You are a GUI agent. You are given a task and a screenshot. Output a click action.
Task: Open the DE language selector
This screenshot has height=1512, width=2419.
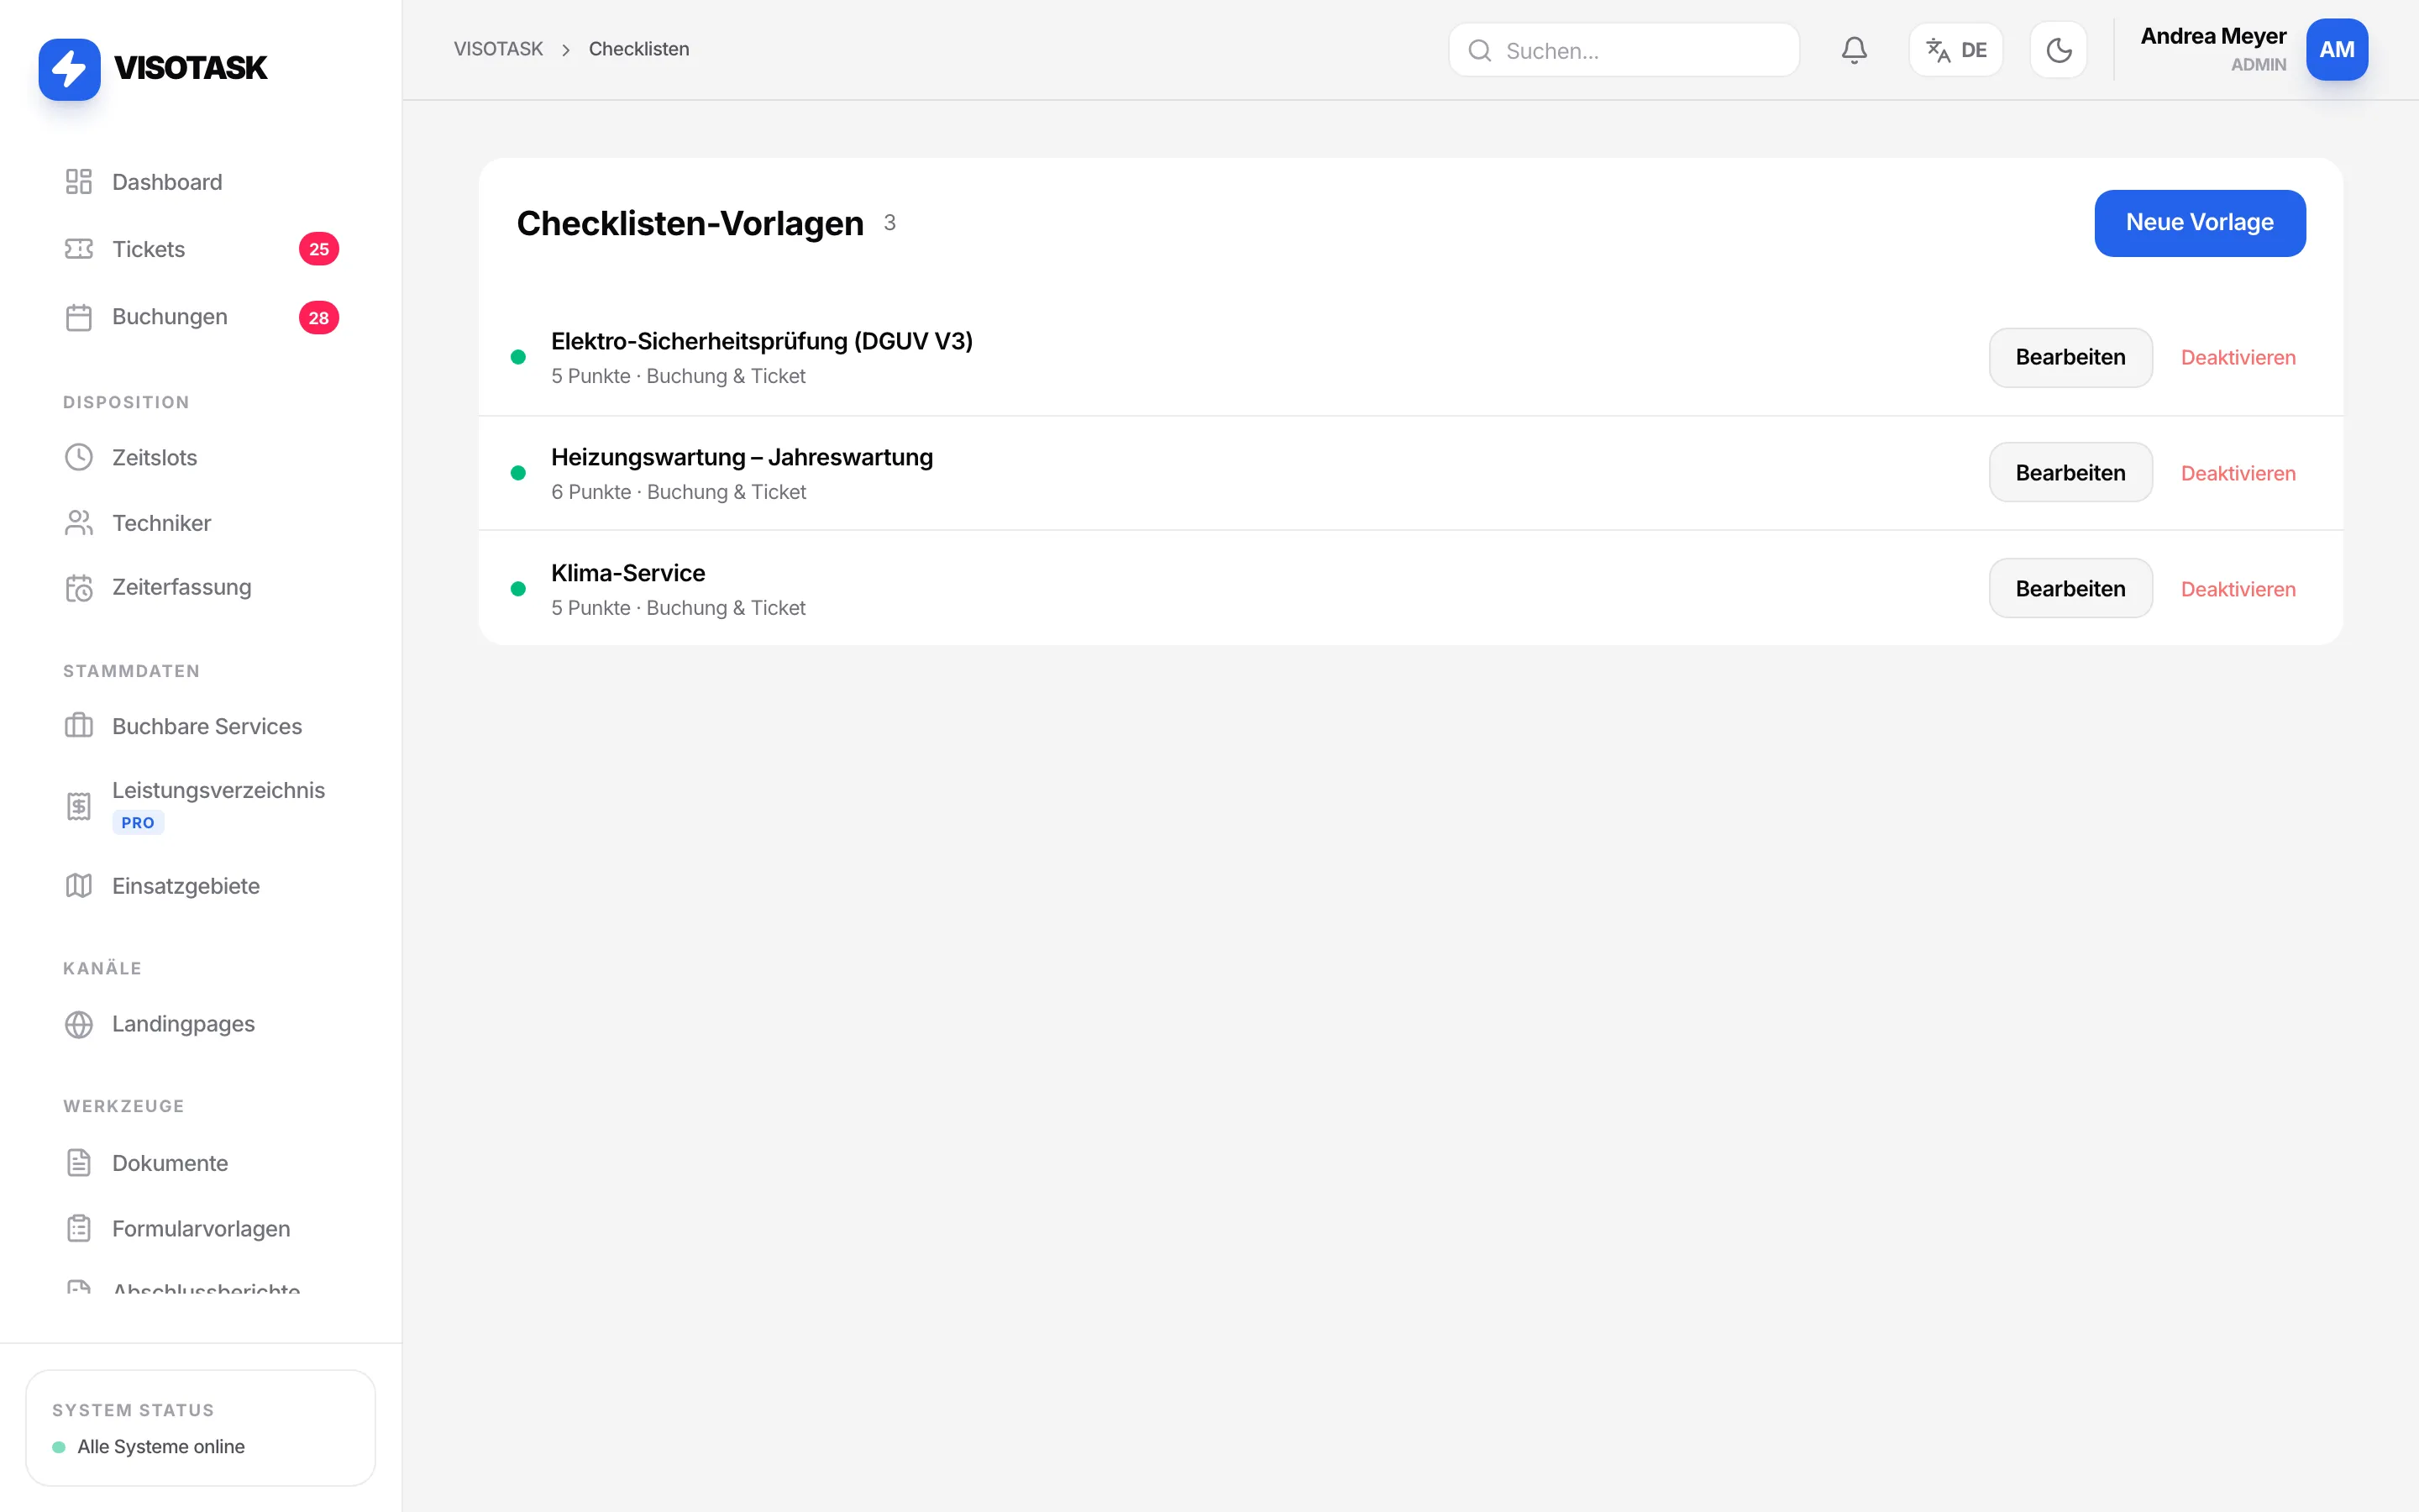1956,50
